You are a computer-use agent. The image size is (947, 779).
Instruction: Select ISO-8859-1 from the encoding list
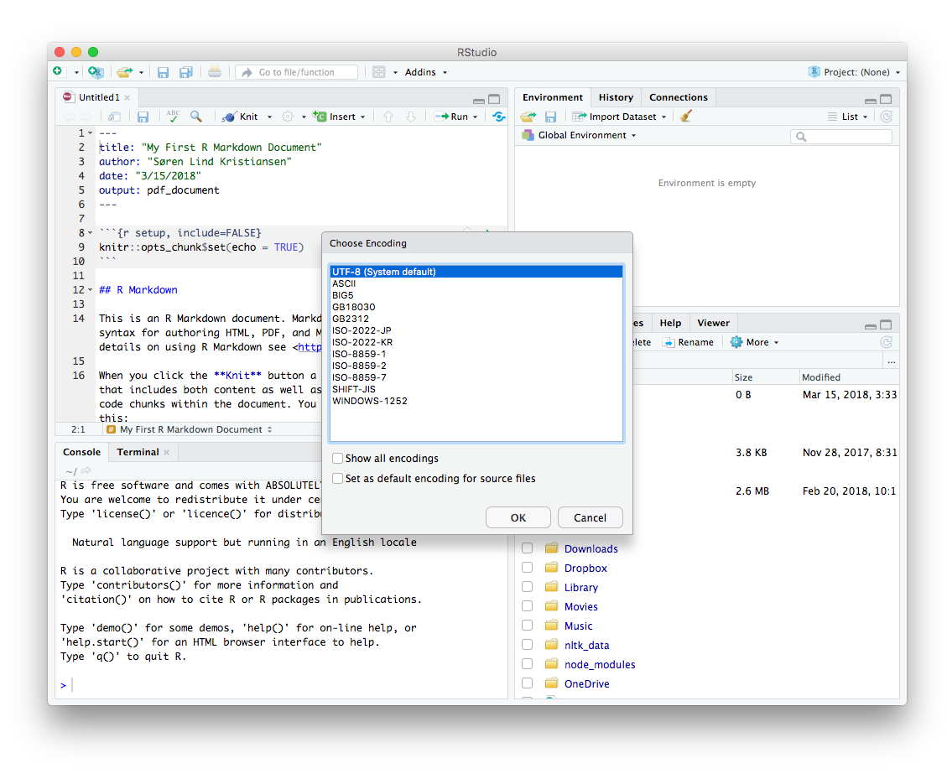click(360, 353)
